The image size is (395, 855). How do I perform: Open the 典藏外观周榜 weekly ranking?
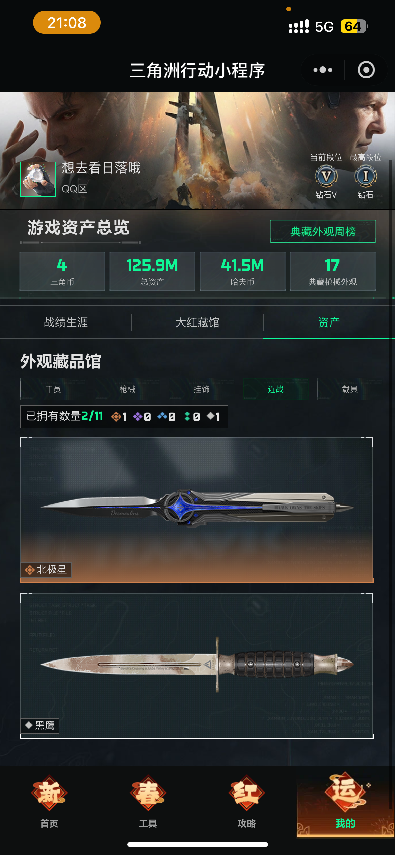[x=323, y=231]
